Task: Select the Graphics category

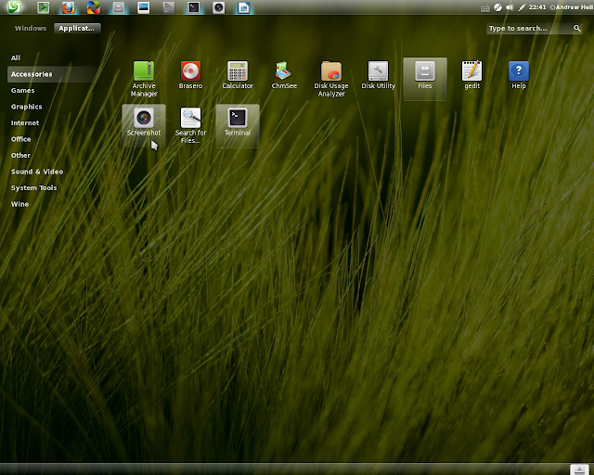Action: tap(27, 107)
